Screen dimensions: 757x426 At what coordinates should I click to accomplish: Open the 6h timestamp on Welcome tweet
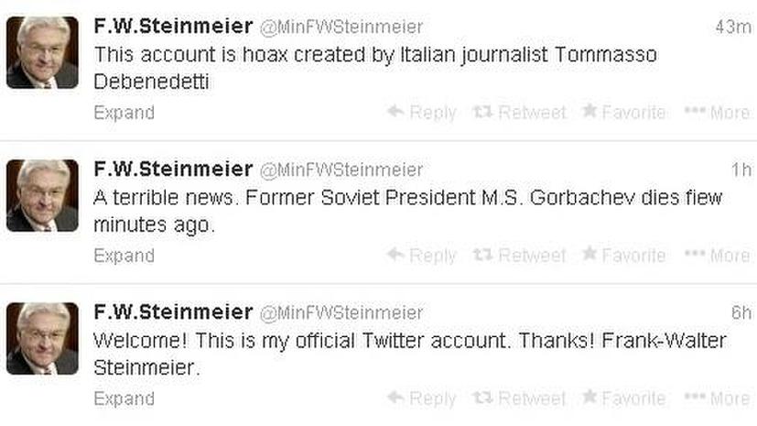coord(741,313)
